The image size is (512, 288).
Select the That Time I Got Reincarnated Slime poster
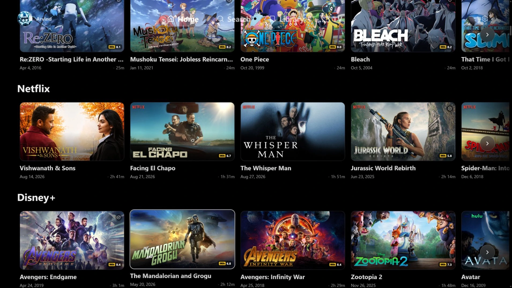tap(485, 26)
